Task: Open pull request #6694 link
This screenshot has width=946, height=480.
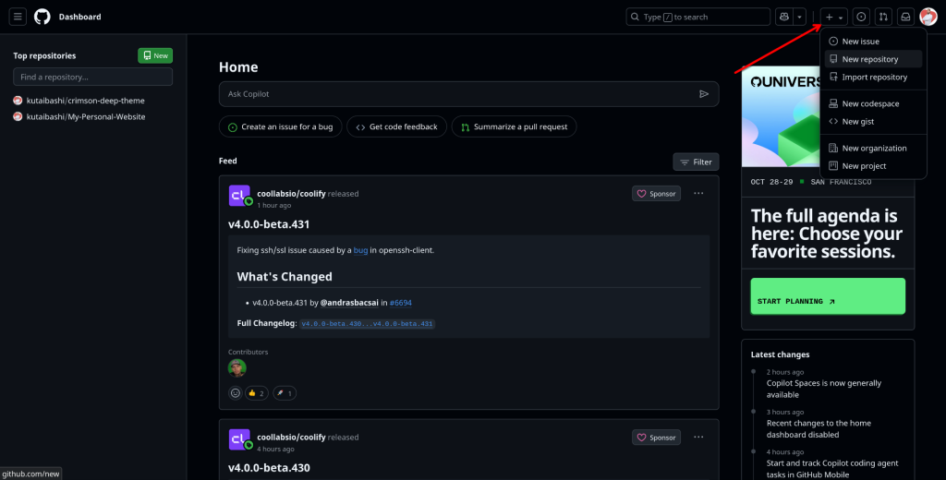Action: point(401,303)
